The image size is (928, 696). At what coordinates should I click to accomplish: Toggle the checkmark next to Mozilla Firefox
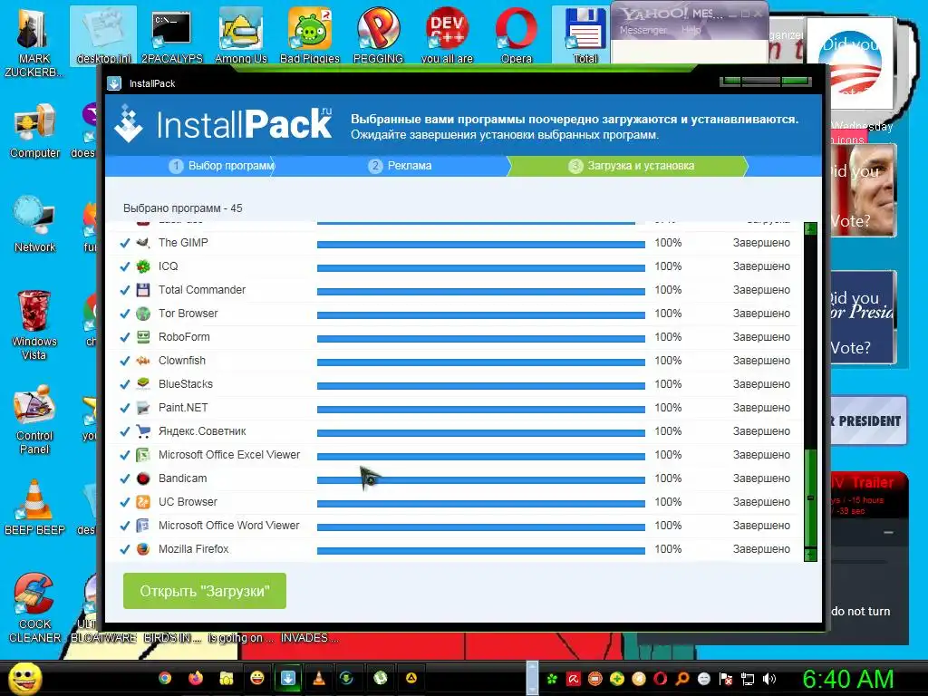(x=125, y=550)
